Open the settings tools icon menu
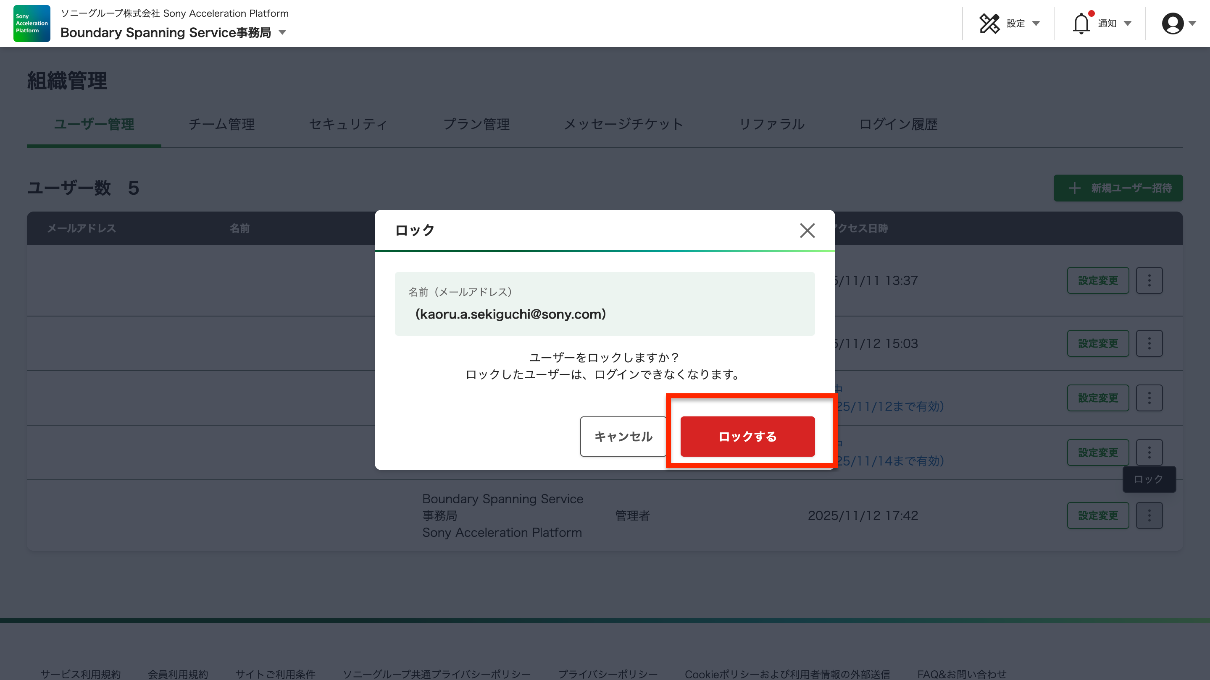1210x680 pixels. coord(989,24)
